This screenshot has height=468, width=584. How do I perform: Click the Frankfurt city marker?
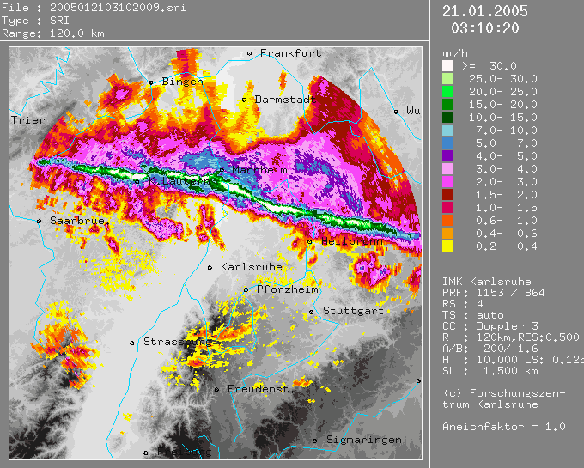tap(250, 53)
